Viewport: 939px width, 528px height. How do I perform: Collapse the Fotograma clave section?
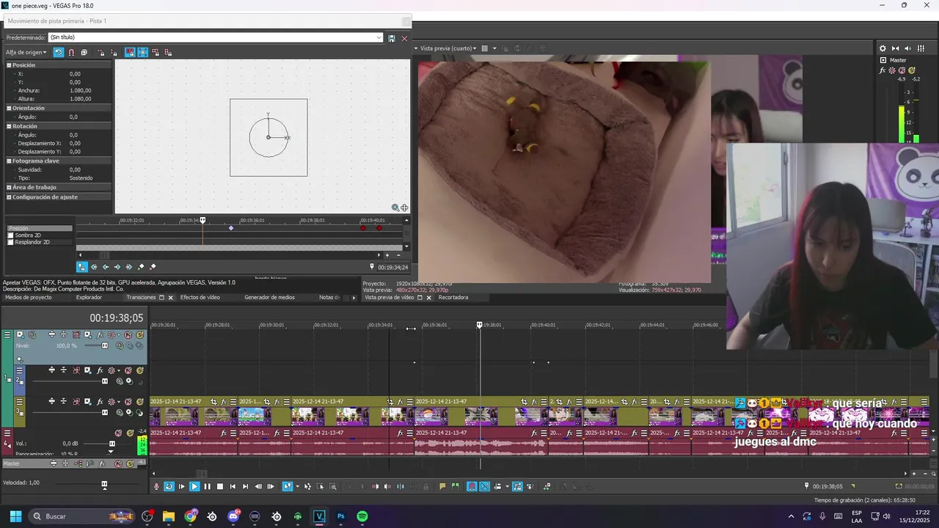[x=10, y=161]
